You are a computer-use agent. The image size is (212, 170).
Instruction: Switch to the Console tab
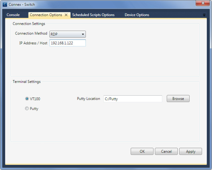click(13, 15)
